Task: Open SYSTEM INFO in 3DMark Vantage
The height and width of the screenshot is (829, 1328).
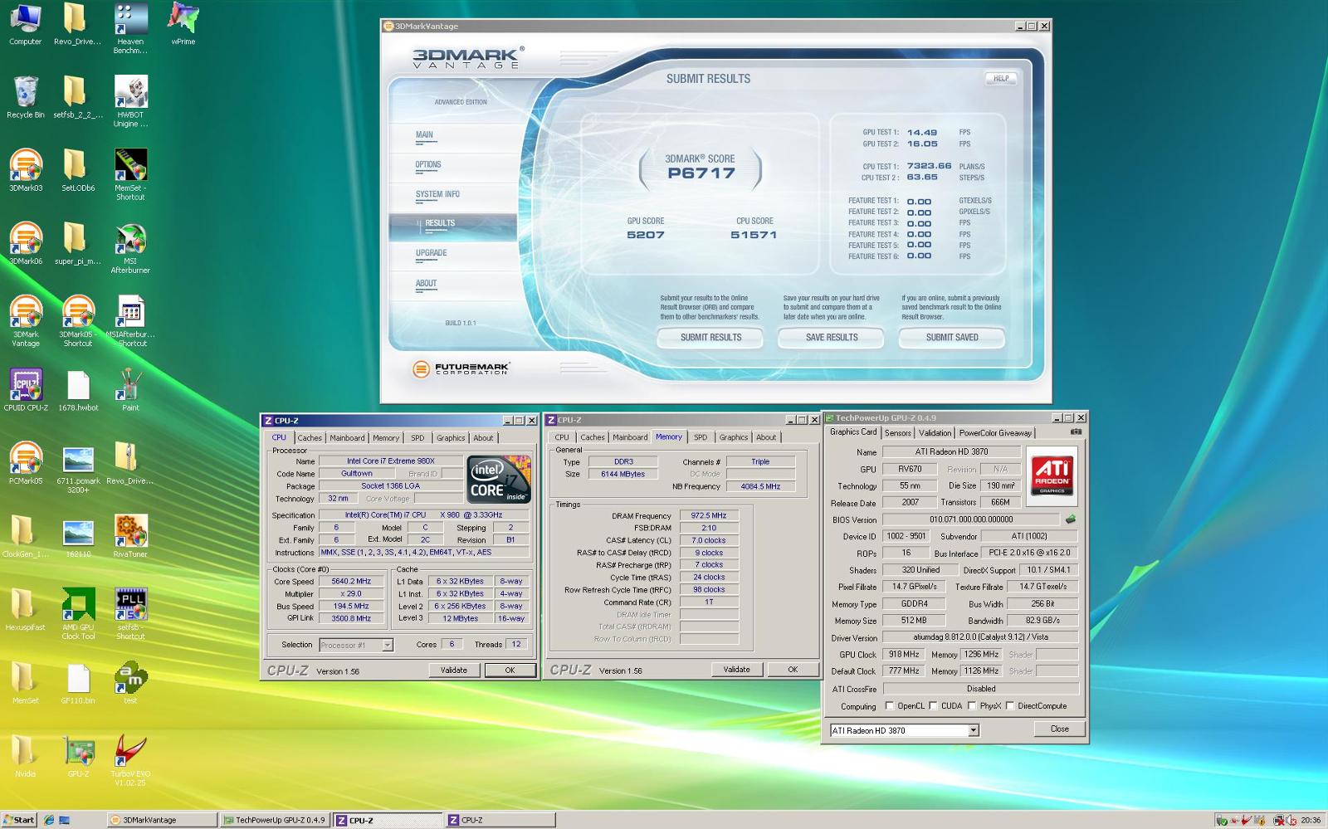Action: click(437, 195)
